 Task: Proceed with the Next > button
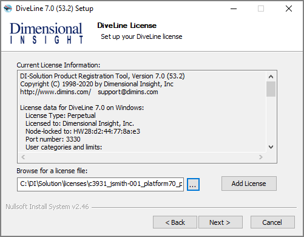(220, 222)
